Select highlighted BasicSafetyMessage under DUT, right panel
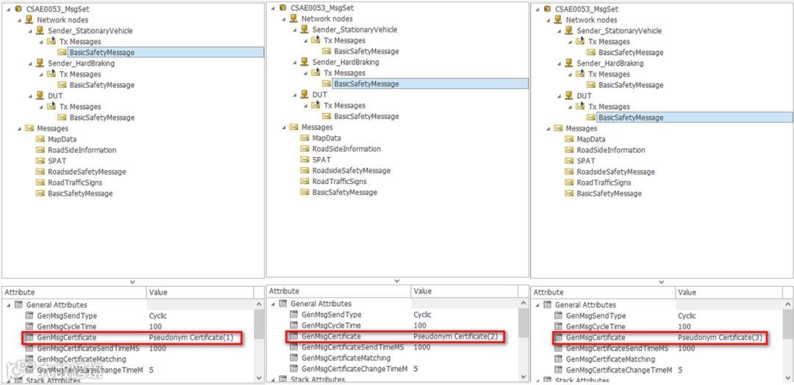The width and height of the screenshot is (794, 385). pos(694,118)
